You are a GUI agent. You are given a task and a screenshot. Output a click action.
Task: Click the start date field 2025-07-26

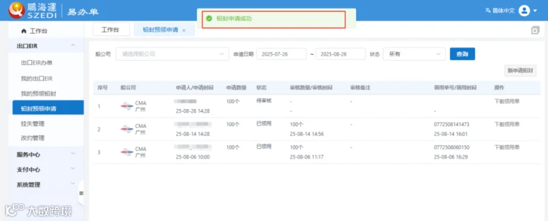pos(281,54)
